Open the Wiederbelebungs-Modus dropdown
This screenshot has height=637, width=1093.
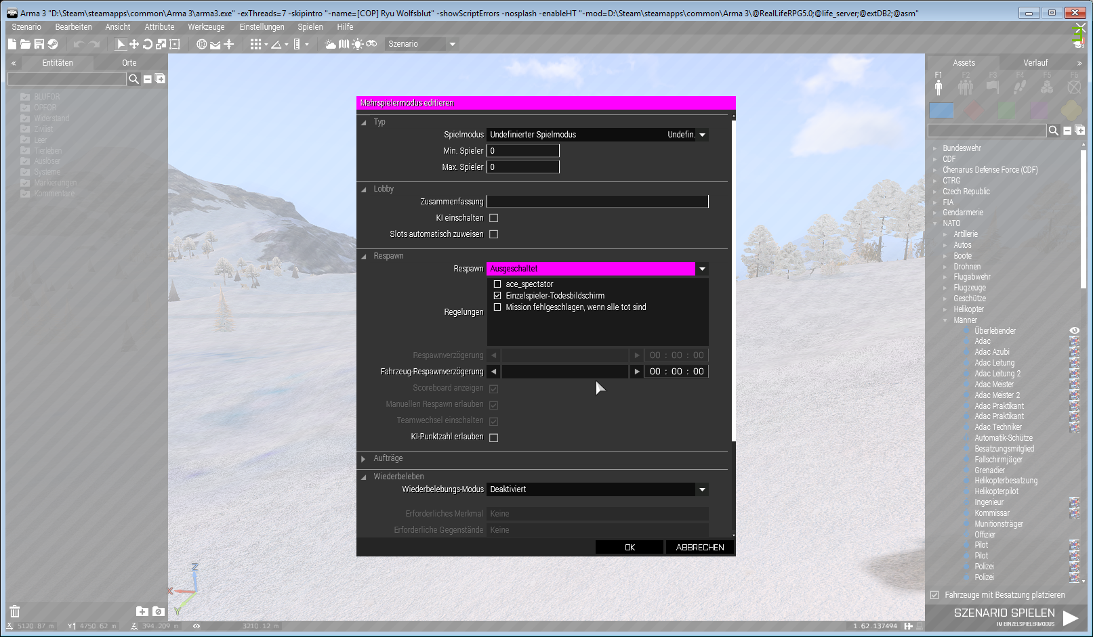tap(702, 489)
